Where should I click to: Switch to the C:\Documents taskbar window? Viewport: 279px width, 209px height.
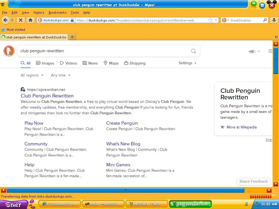point(60,204)
